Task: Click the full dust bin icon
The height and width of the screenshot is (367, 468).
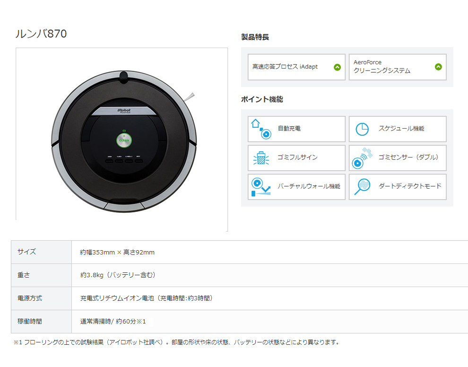Action: [260, 158]
